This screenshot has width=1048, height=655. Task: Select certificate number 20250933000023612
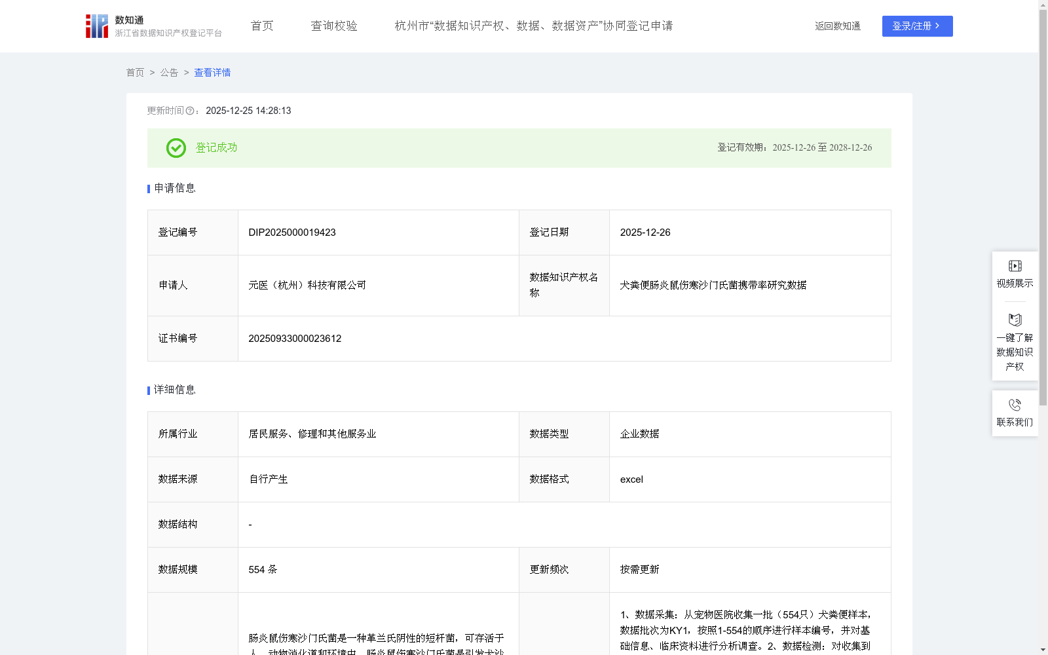tap(295, 339)
